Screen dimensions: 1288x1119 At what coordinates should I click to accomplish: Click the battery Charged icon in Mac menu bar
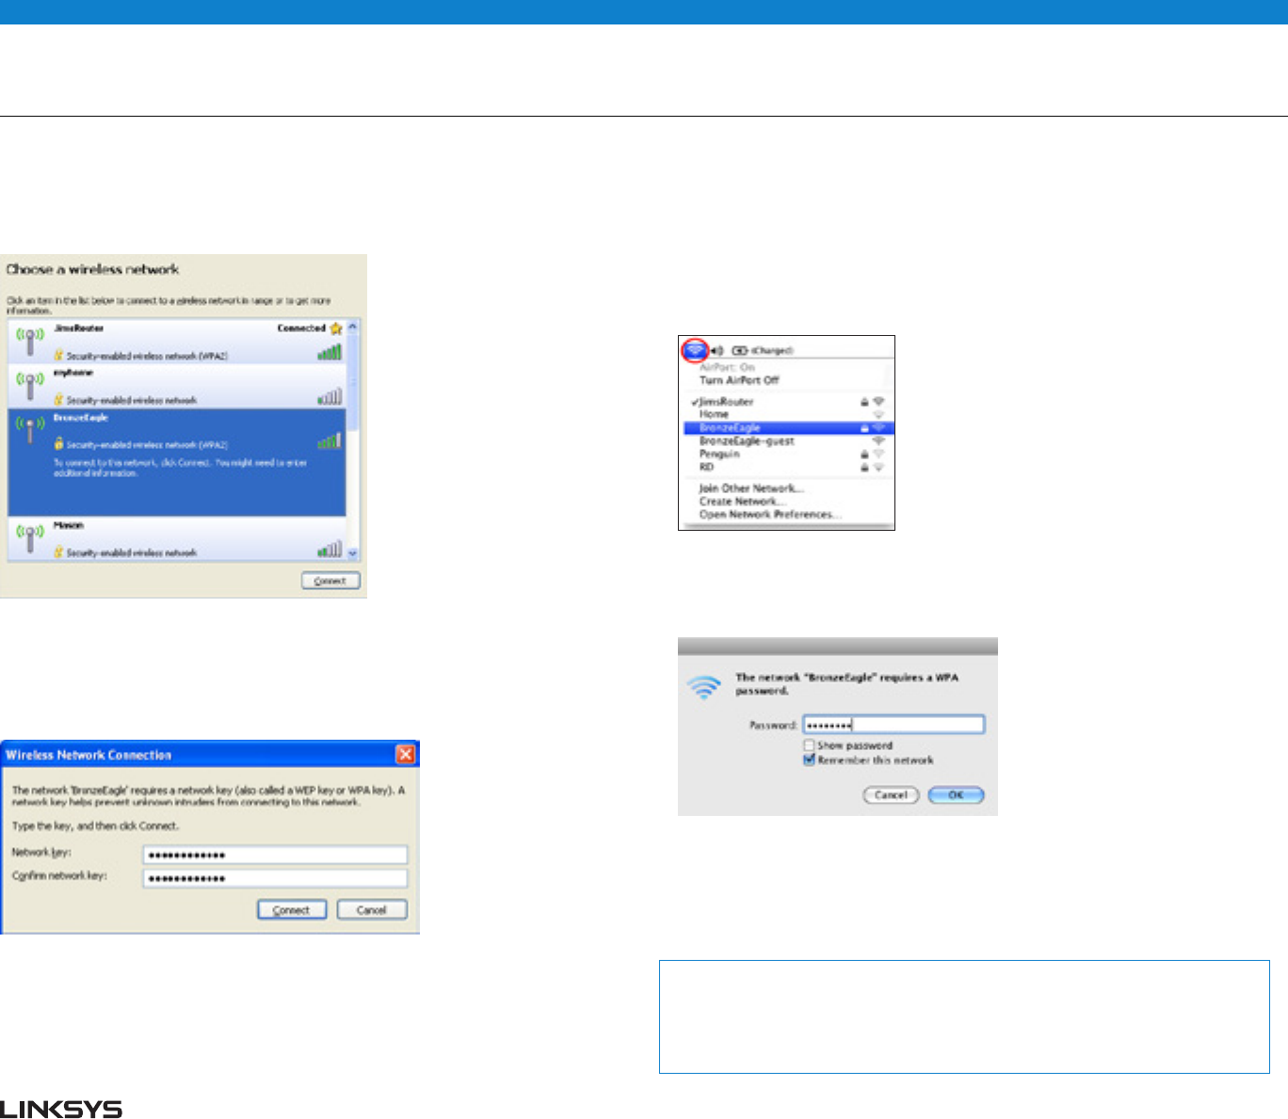(x=739, y=350)
